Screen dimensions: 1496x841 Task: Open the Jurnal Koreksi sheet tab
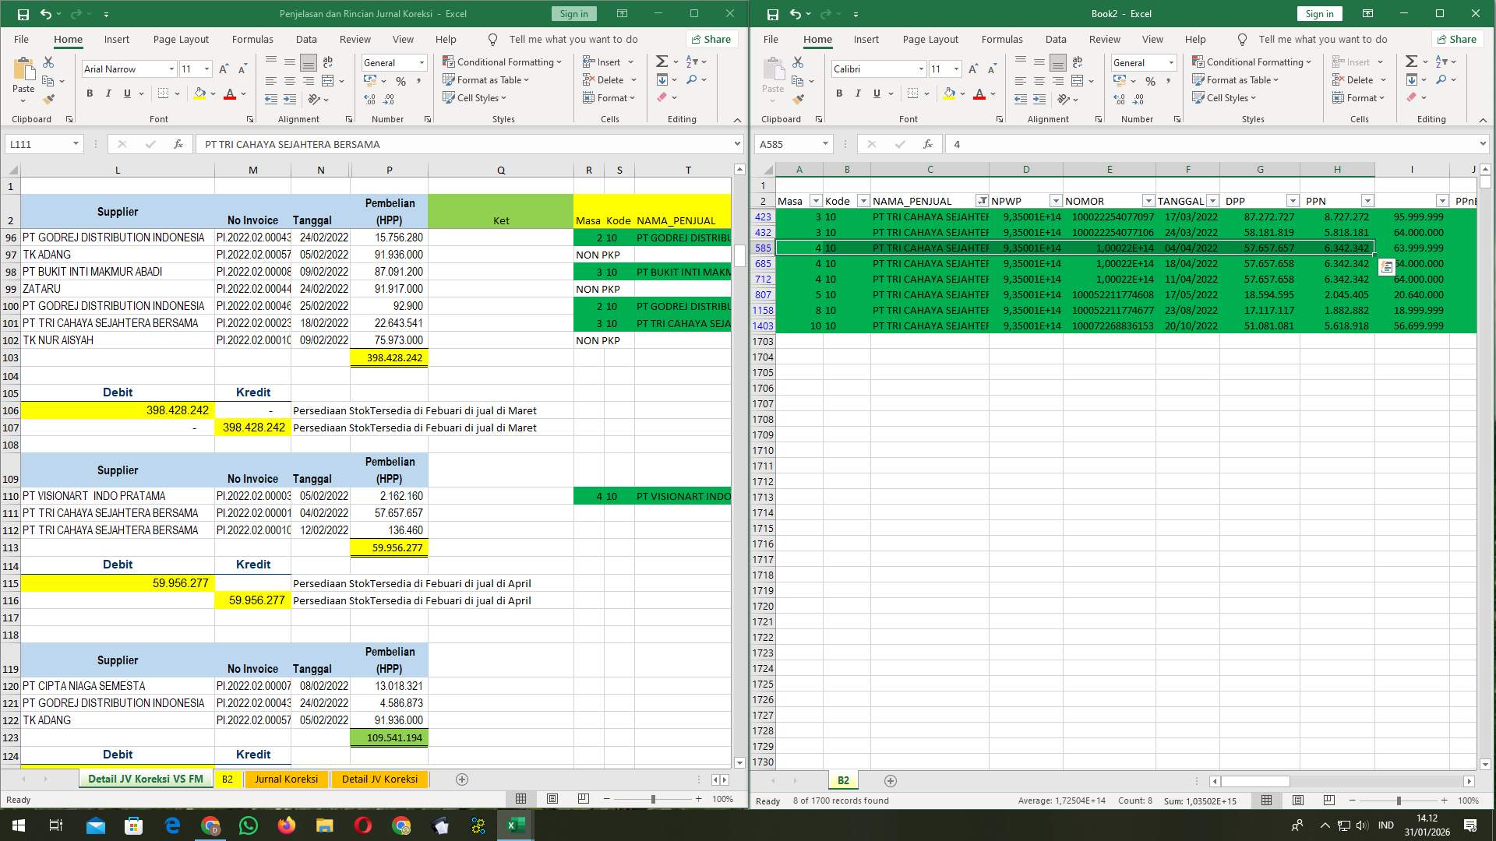(287, 779)
